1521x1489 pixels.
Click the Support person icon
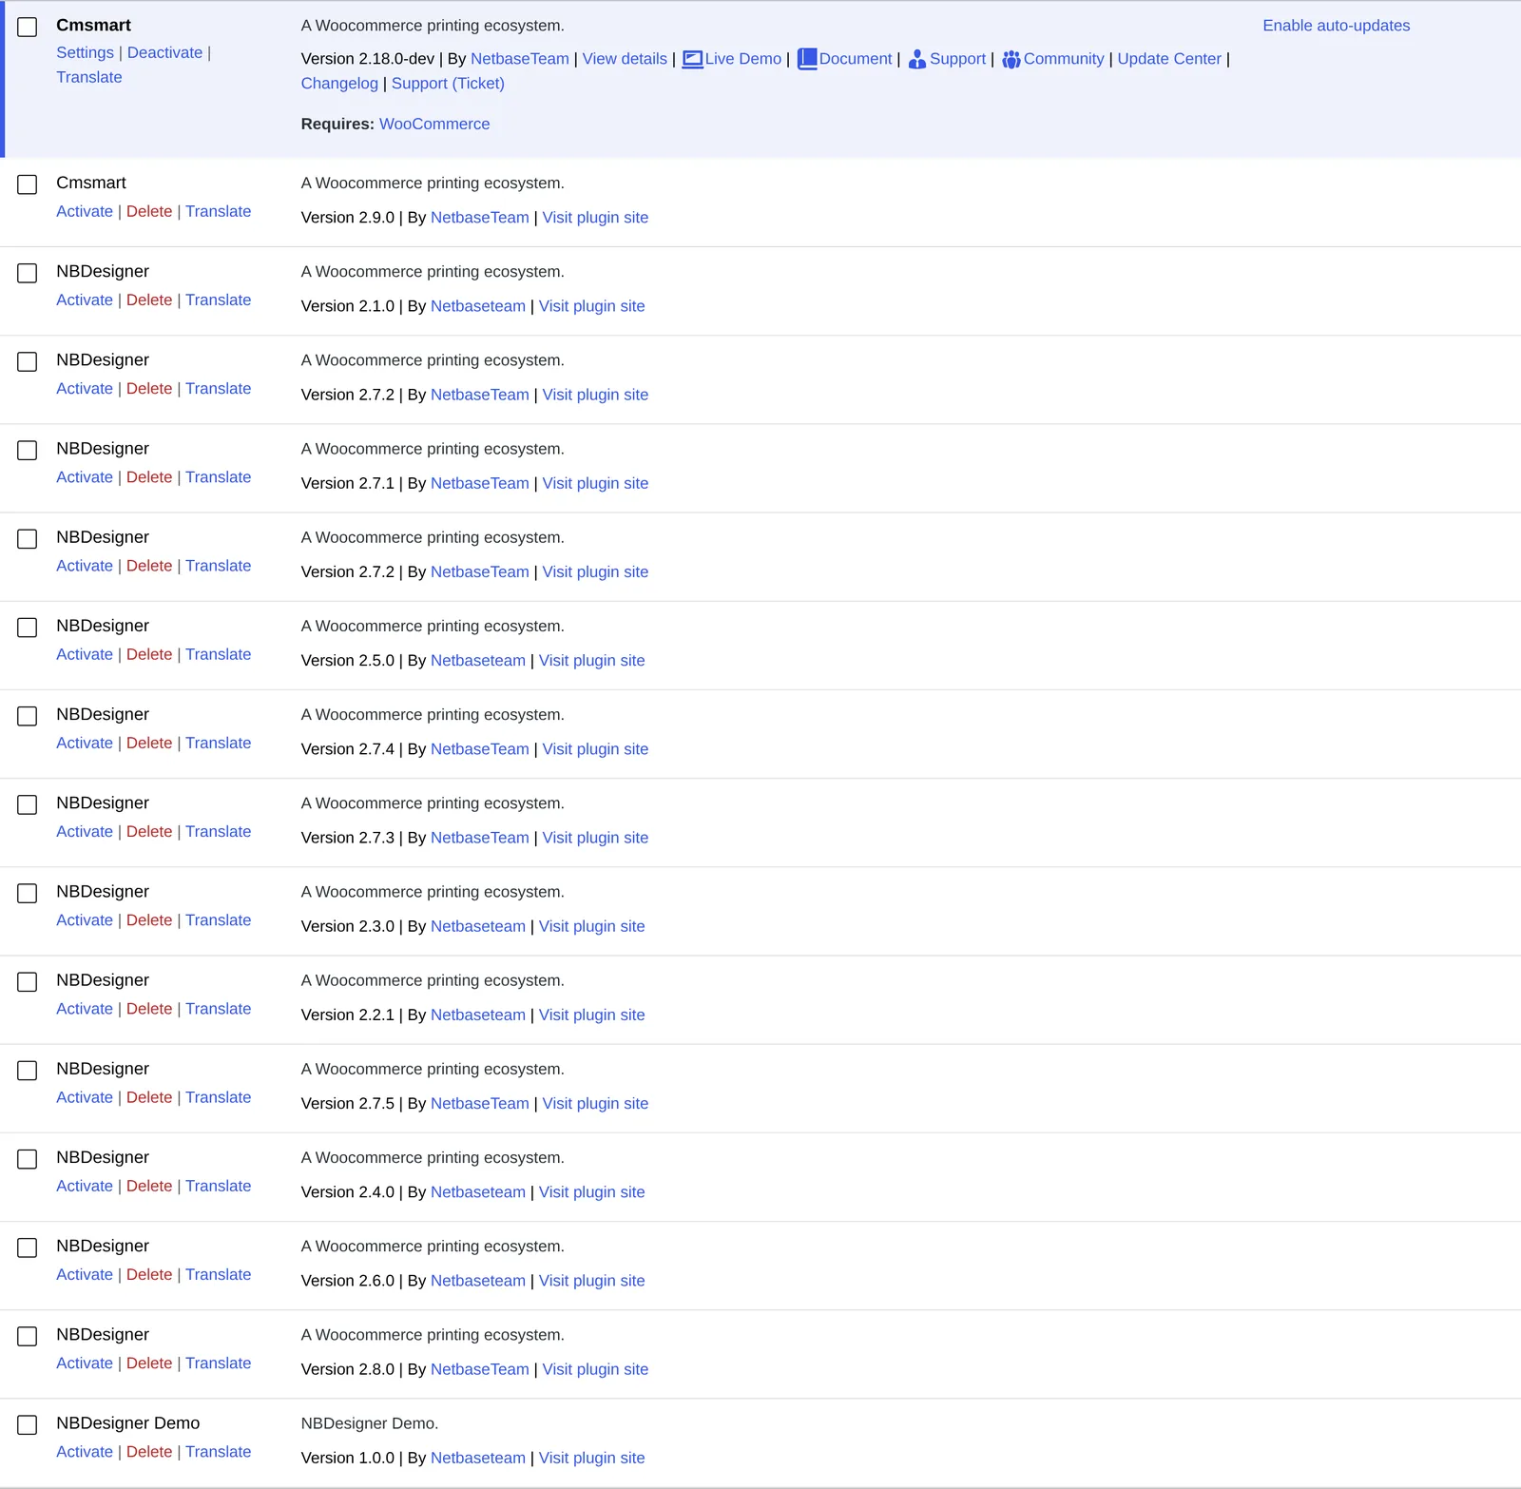point(917,59)
